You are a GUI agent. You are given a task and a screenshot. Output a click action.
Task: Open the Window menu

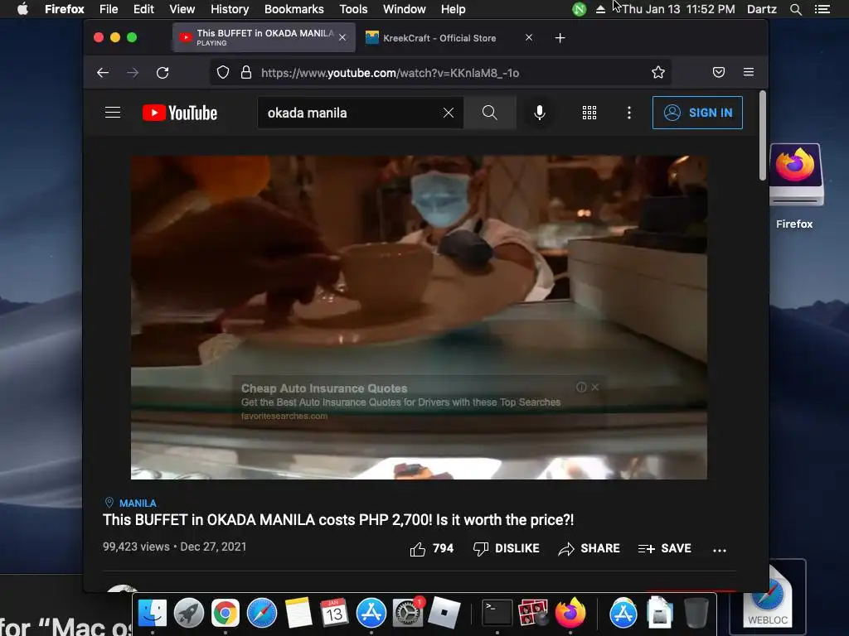[405, 9]
